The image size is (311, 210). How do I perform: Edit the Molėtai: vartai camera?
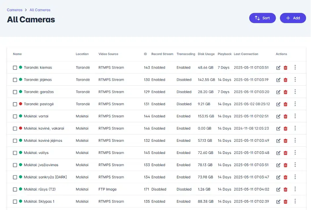coord(278,116)
